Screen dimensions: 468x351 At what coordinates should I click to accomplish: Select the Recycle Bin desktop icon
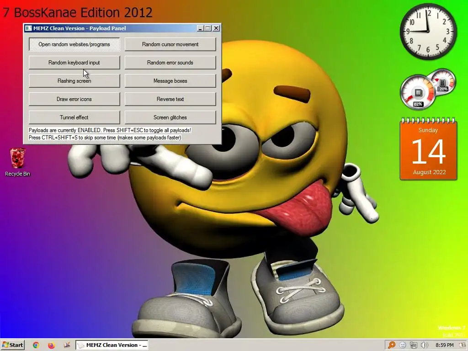pos(18,162)
